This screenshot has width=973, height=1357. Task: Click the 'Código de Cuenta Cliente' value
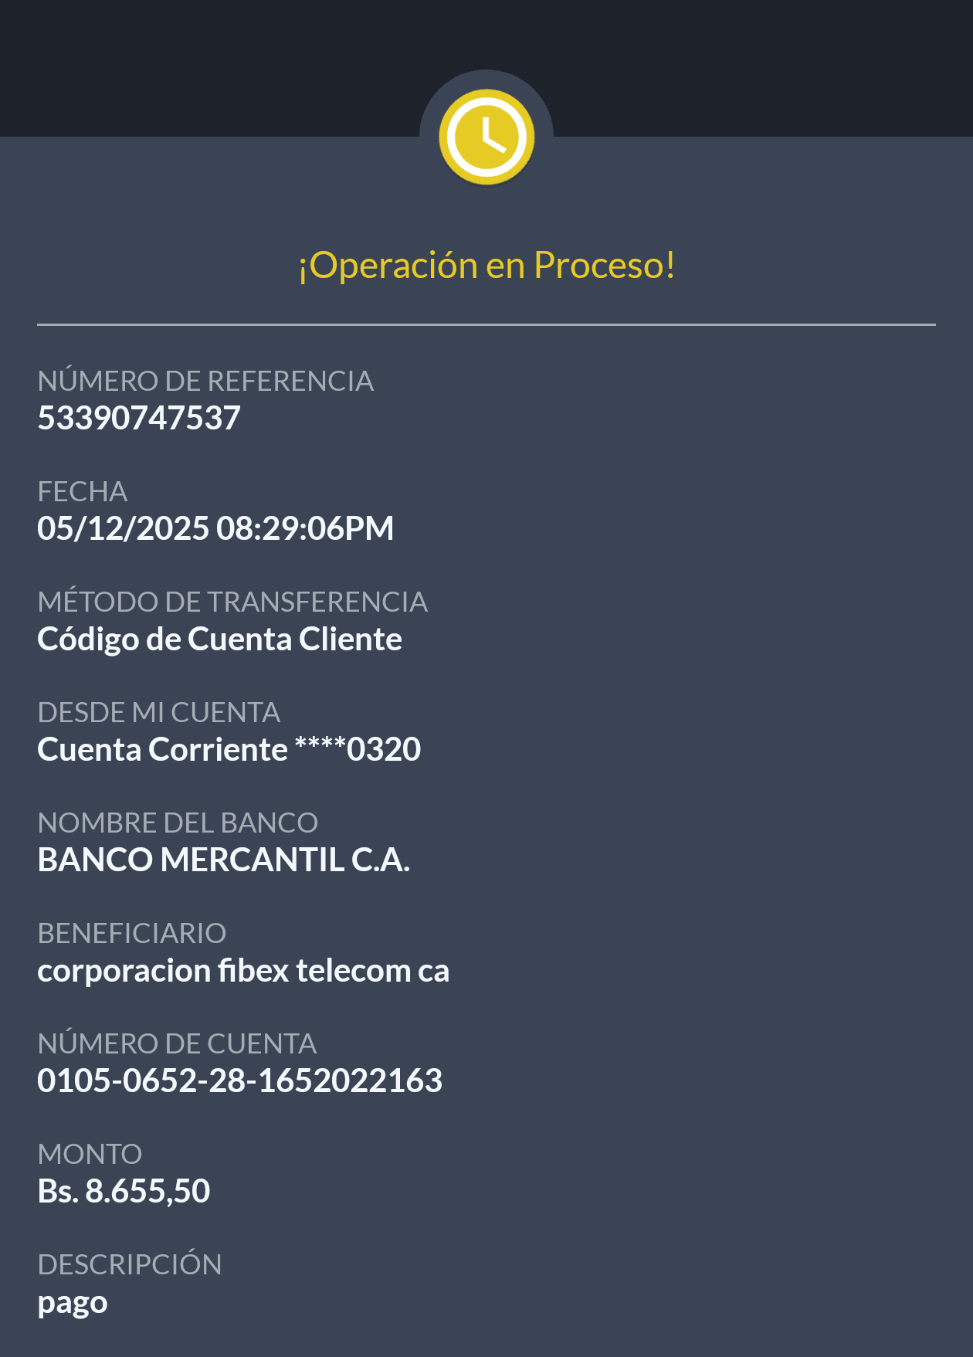click(x=219, y=639)
